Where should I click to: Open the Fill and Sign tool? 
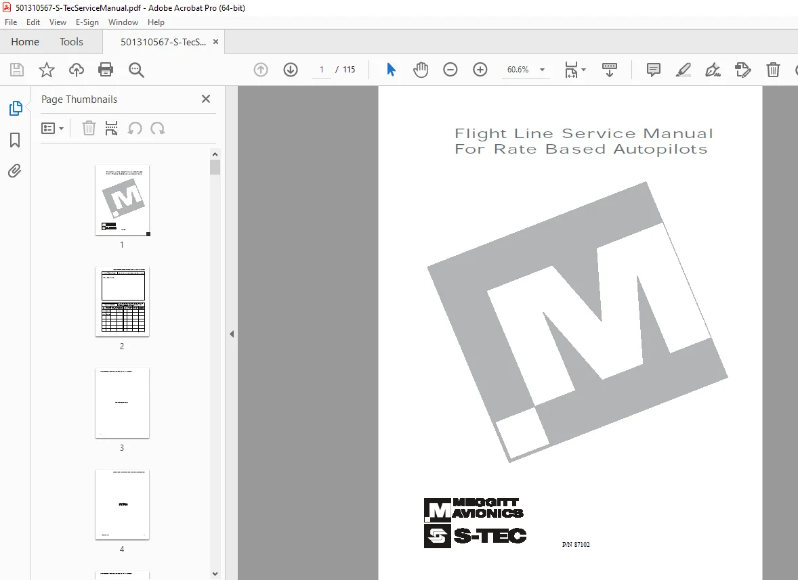tap(713, 70)
